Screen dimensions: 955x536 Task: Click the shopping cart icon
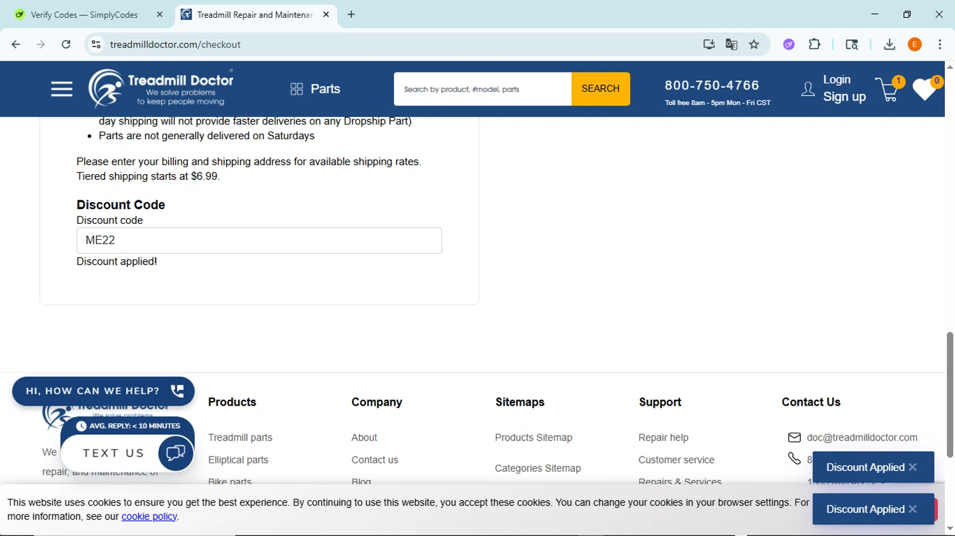pyautogui.click(x=888, y=90)
